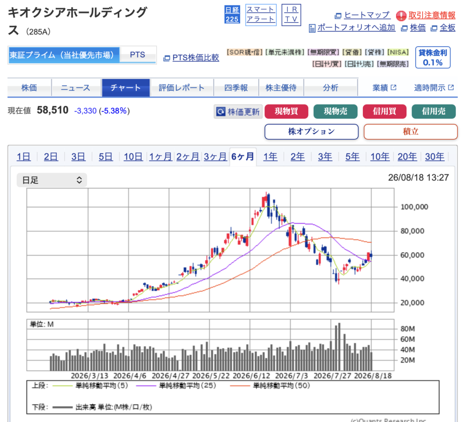Open the 株価 link at top right
This screenshot has height=422, width=462.
tap(418, 28)
